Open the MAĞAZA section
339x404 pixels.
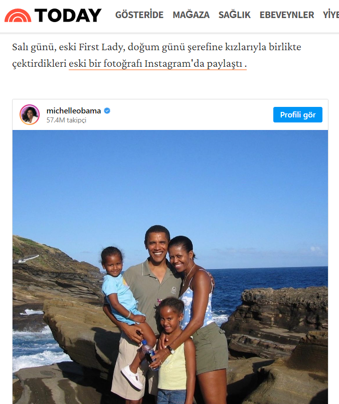click(191, 15)
